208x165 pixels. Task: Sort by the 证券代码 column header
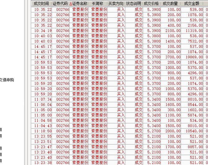(x=61, y=4)
